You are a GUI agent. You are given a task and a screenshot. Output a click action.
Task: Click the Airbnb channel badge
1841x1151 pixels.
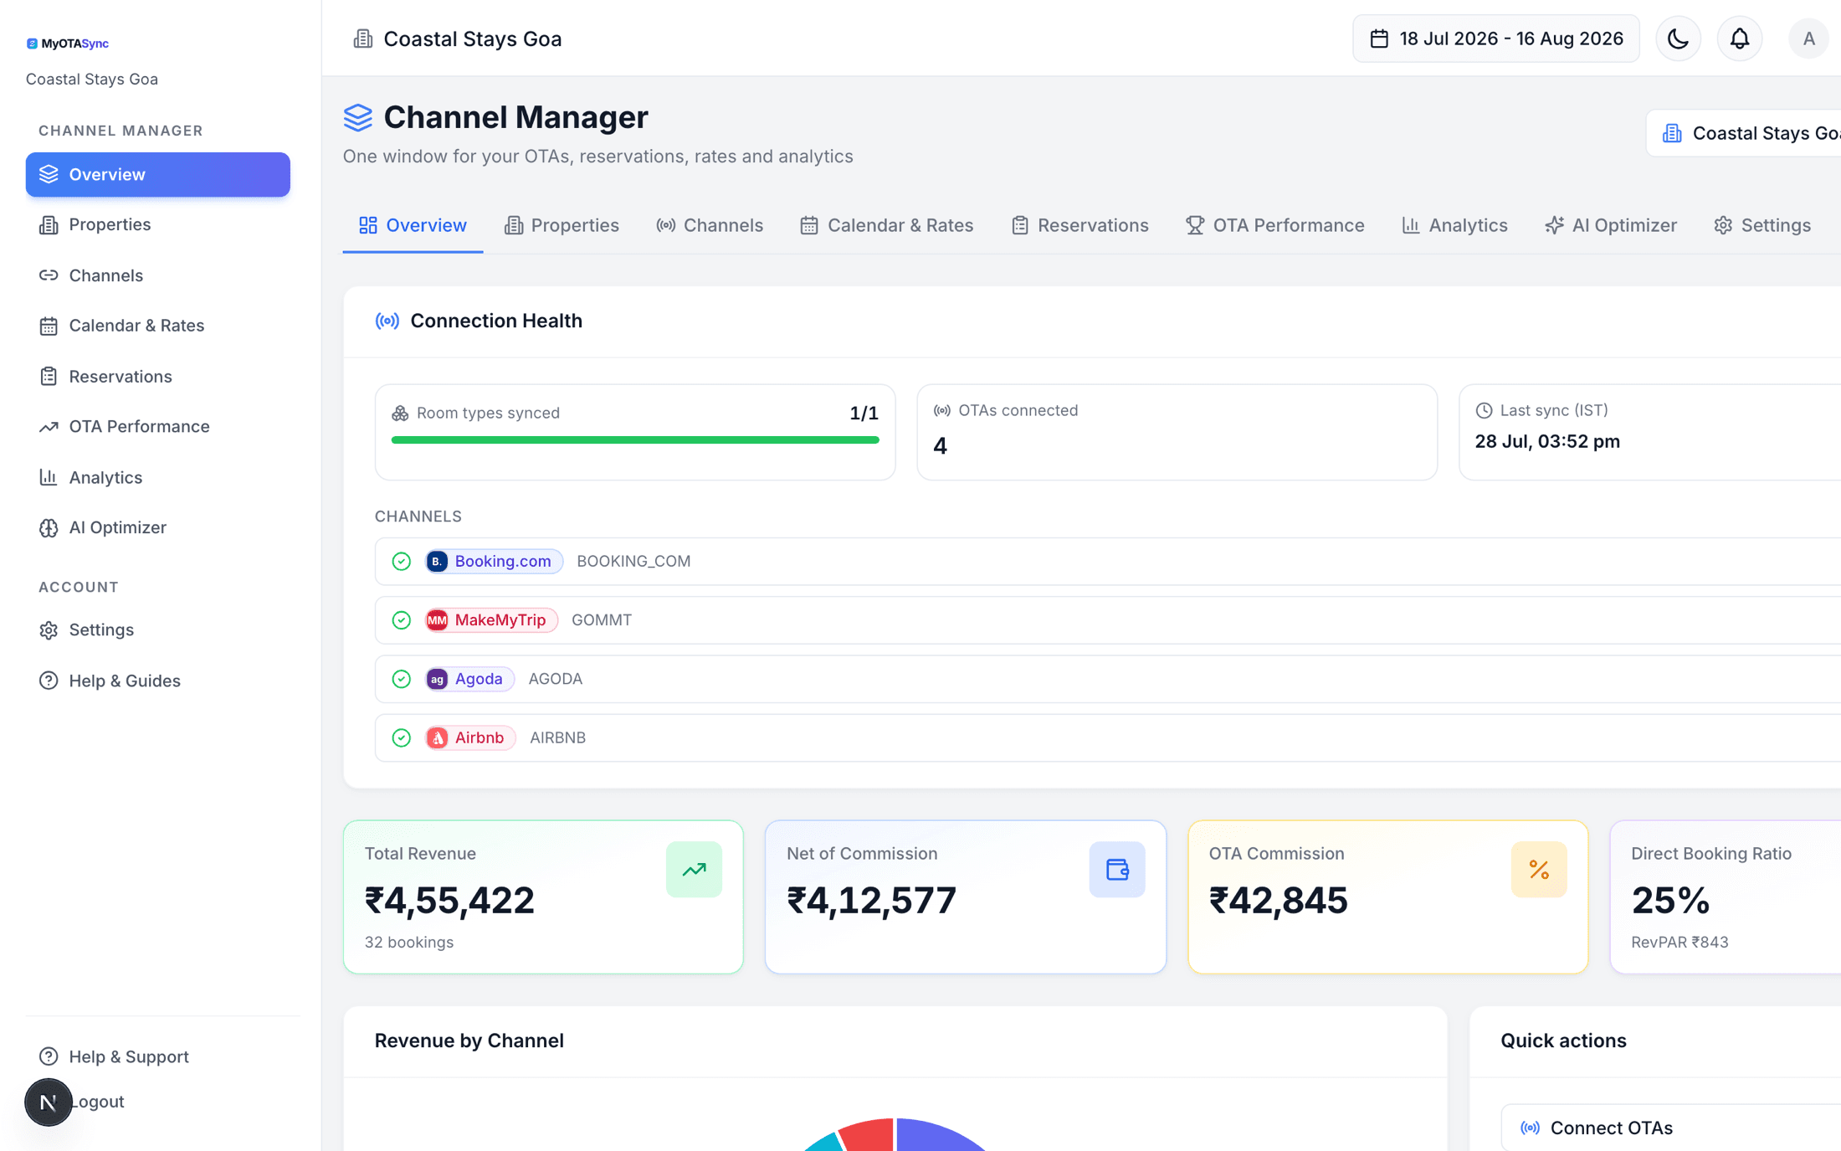pos(470,737)
